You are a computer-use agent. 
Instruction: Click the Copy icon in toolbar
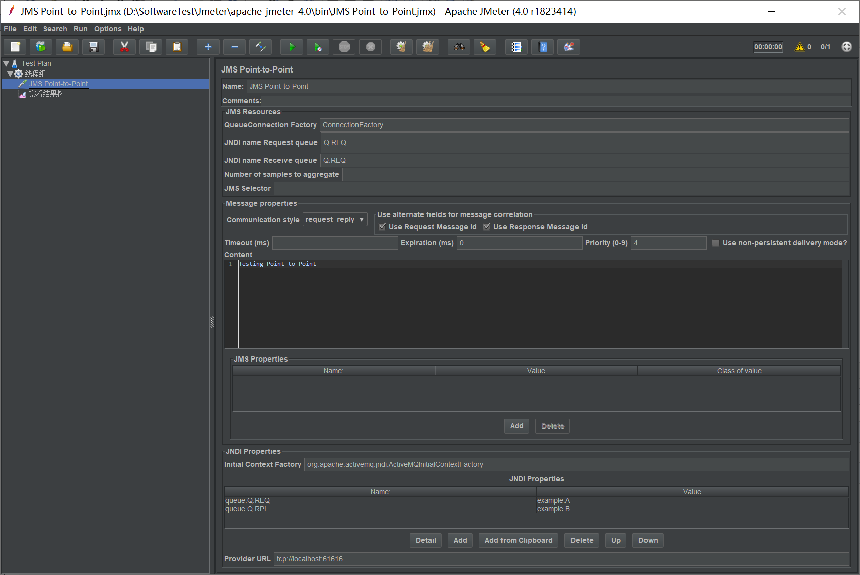click(x=151, y=47)
